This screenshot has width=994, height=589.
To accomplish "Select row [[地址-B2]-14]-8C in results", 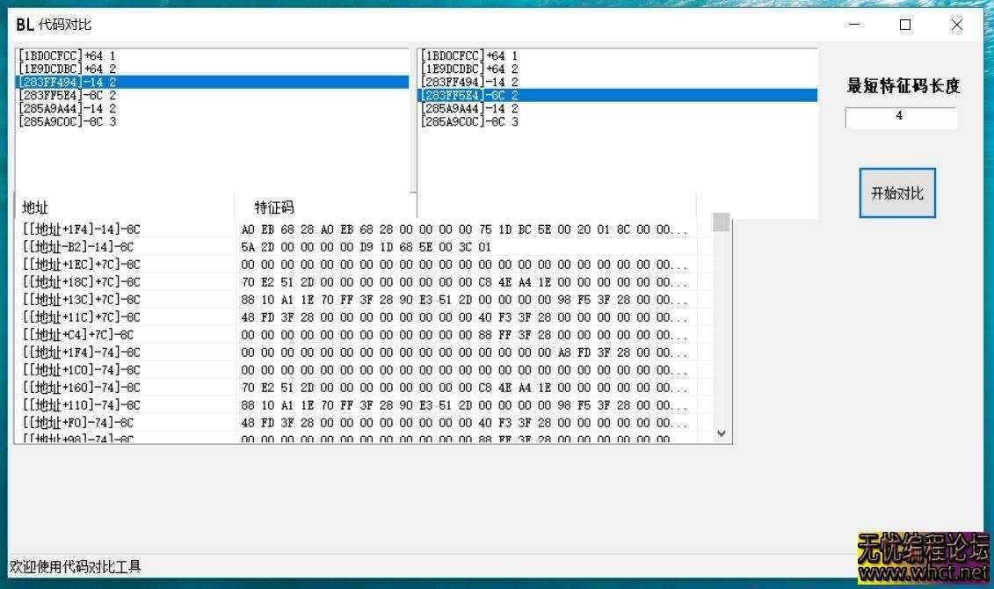I will coord(78,247).
